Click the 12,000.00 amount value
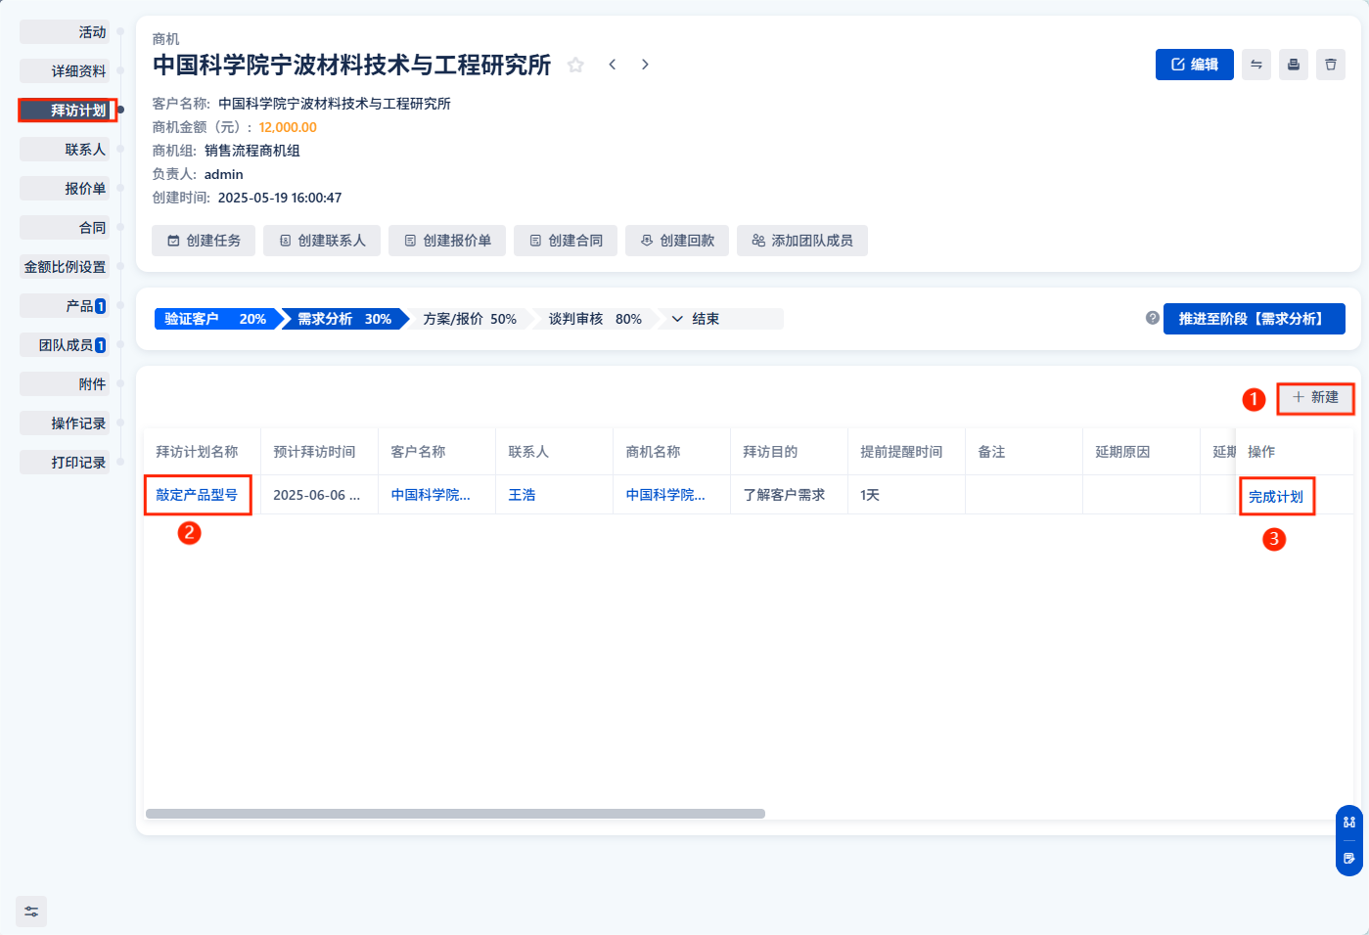This screenshot has width=1369, height=935. coord(288,127)
